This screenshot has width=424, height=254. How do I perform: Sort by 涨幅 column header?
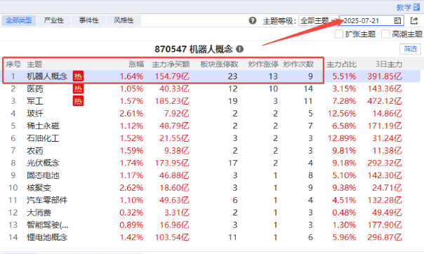click(136, 65)
